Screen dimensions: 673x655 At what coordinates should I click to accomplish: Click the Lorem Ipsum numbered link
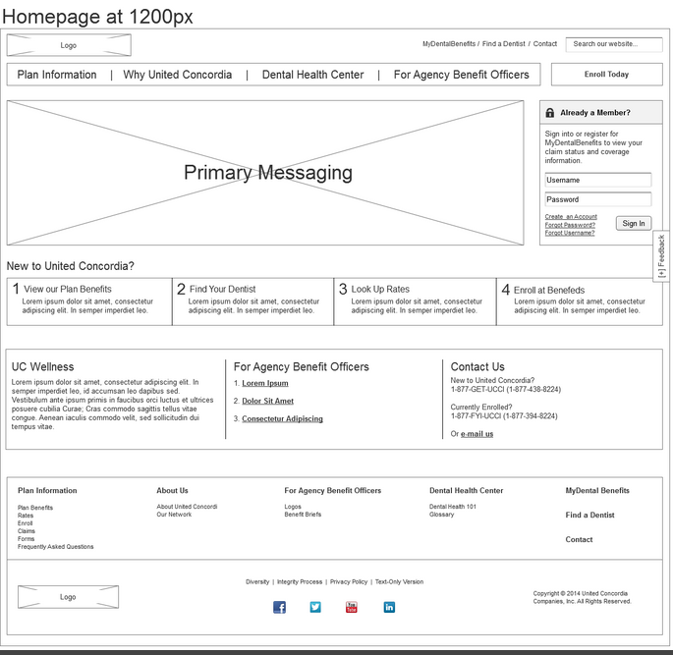(265, 383)
